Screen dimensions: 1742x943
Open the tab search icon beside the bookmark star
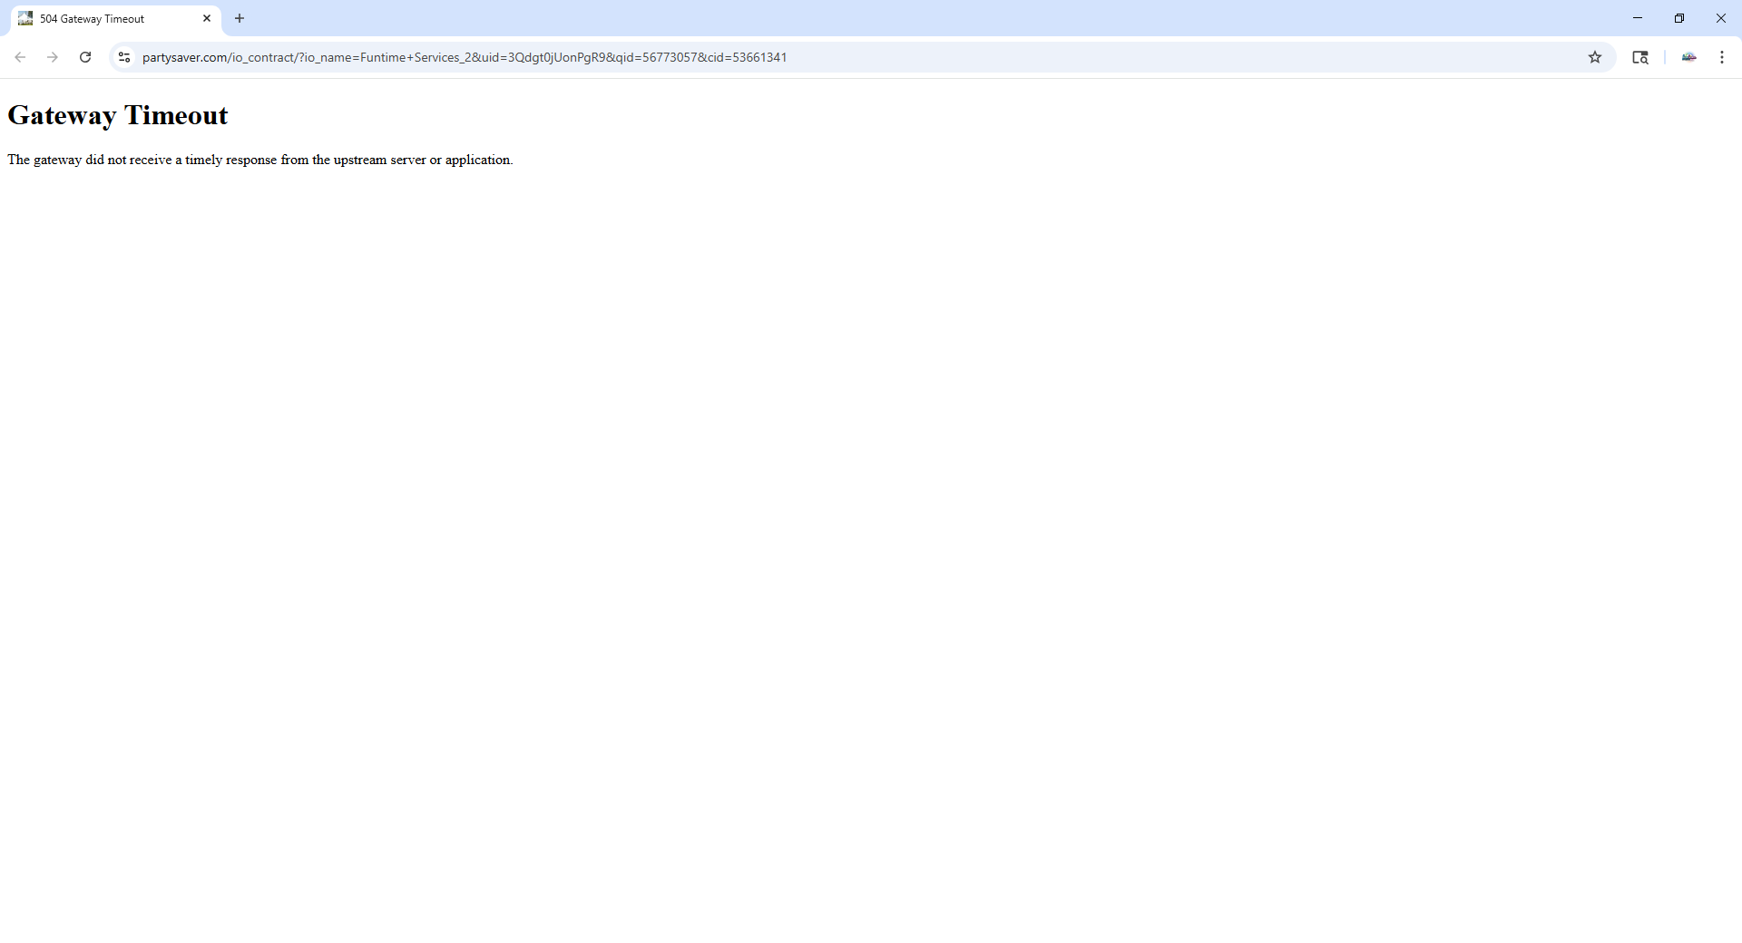pyautogui.click(x=1640, y=57)
